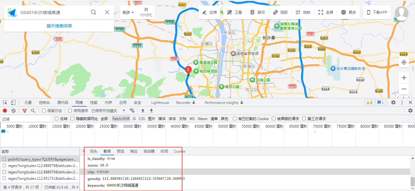Switch to 性能 Performance tab
415x191 pixels.
click(94, 103)
